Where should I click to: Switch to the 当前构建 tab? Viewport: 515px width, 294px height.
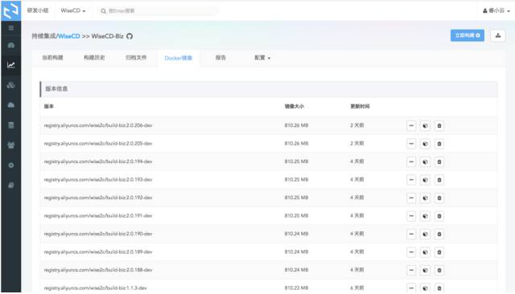(x=52, y=58)
